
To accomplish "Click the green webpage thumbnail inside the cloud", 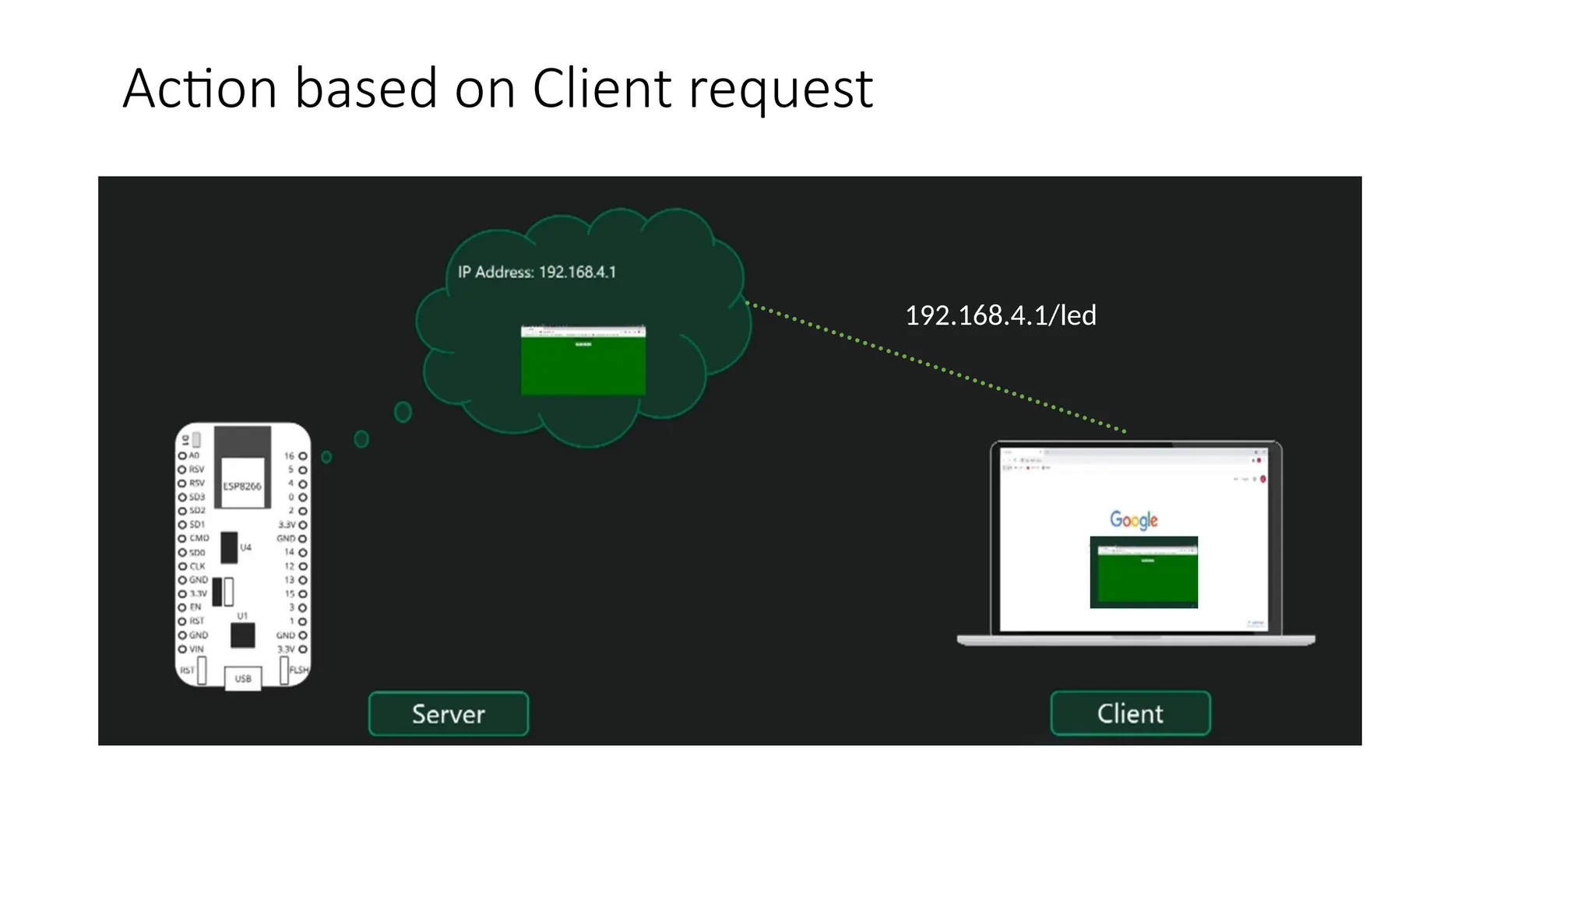I will click(x=583, y=361).
